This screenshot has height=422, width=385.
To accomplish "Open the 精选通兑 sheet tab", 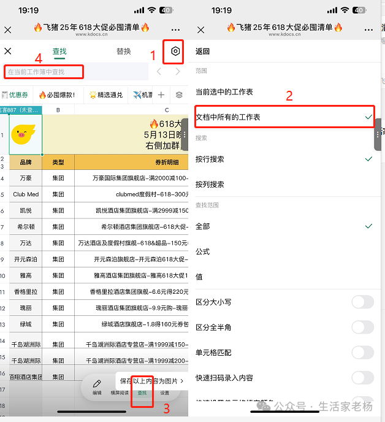I will (106, 94).
